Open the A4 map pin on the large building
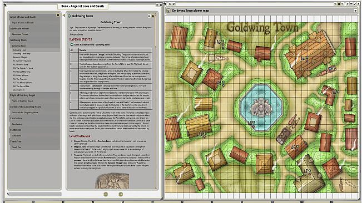 (304, 59)
